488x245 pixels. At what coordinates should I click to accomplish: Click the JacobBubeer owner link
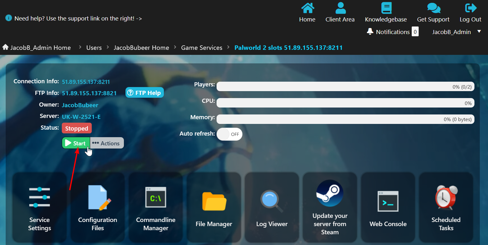pyautogui.click(x=80, y=105)
